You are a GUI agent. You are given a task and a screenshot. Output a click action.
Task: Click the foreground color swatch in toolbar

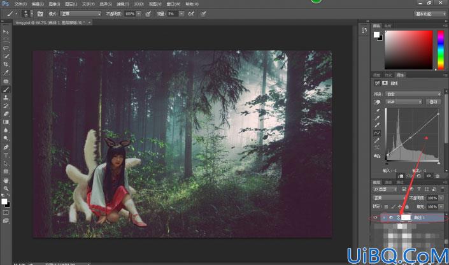pos(4,201)
